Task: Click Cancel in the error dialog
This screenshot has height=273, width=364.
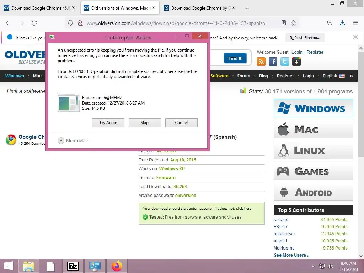Action: point(181,123)
